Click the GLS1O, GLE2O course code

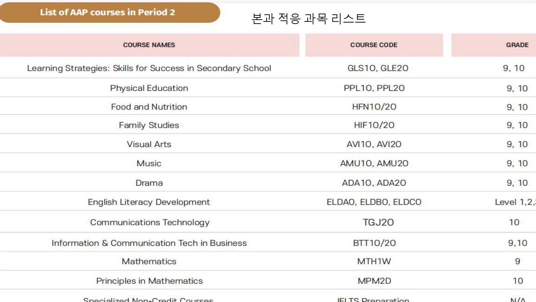click(x=378, y=68)
